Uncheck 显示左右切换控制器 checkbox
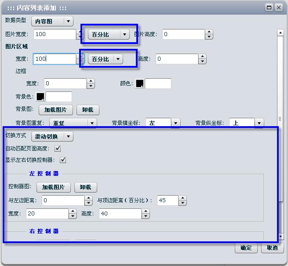Viewport: 288px width, 266px height. tap(63, 160)
